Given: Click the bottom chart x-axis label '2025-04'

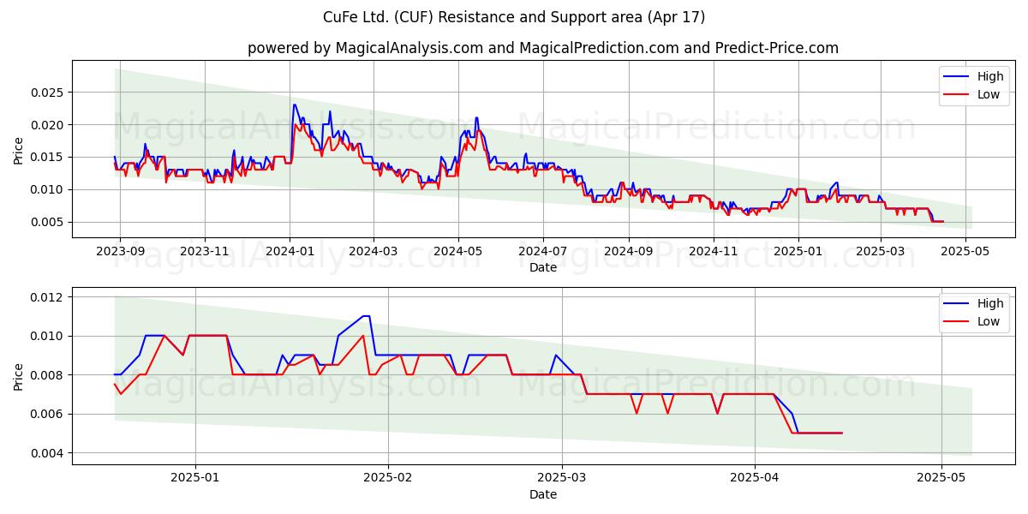Looking at the screenshot, I should click(x=755, y=478).
